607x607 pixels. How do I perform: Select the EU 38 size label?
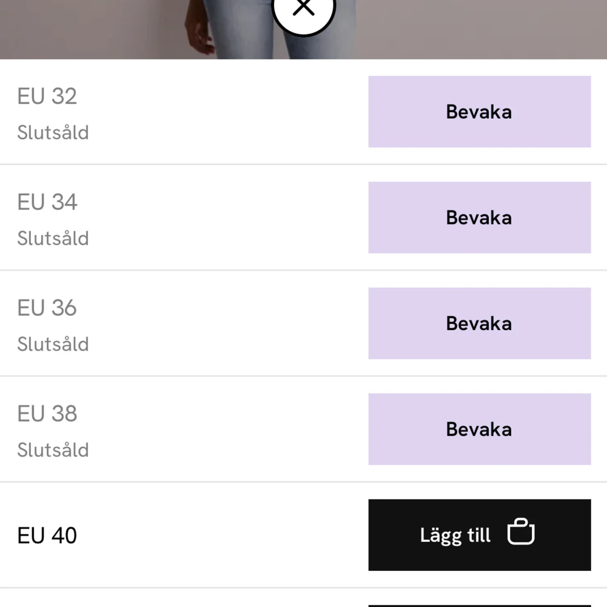point(47,413)
